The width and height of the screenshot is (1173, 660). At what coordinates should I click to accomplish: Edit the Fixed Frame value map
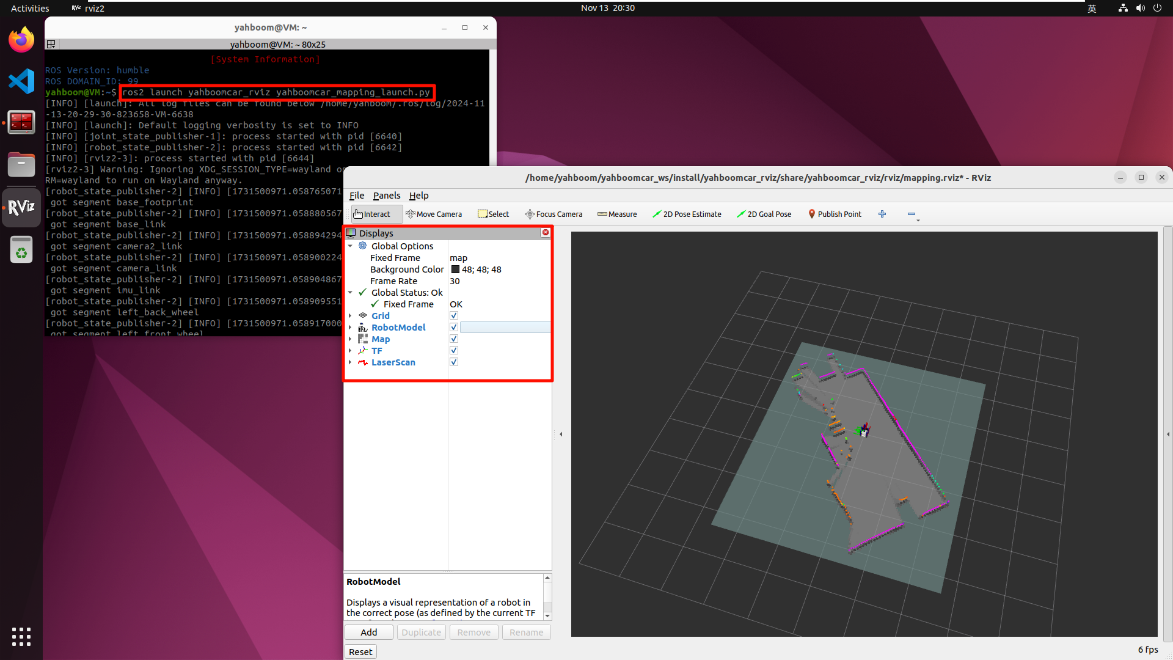(x=500, y=257)
